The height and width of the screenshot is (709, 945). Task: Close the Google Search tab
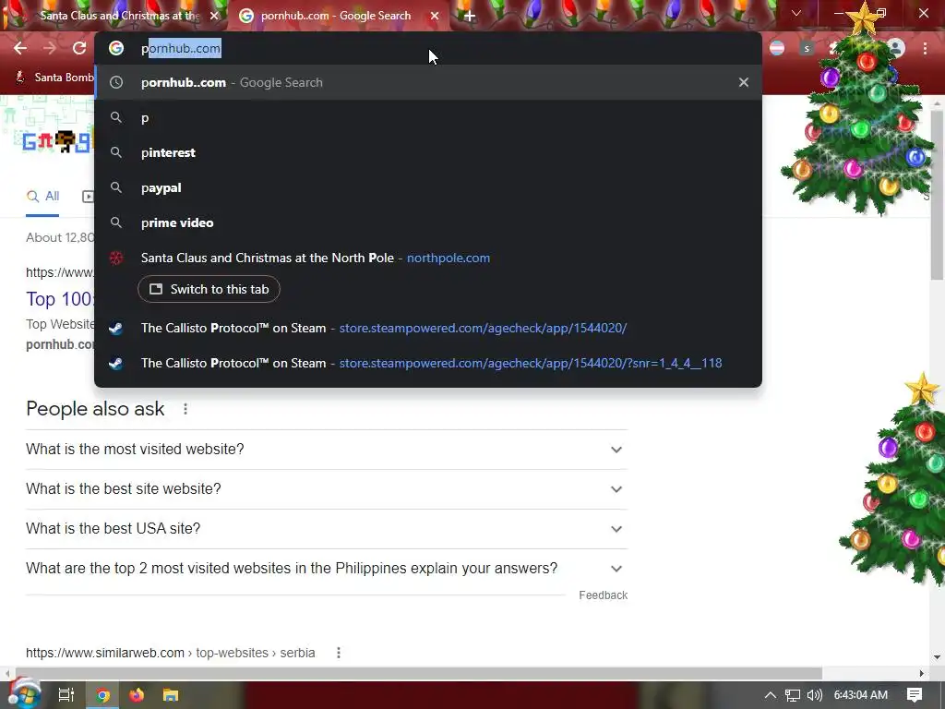[434, 16]
